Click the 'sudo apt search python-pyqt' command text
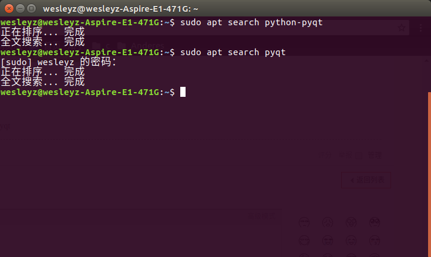The height and width of the screenshot is (257, 431). [251, 22]
